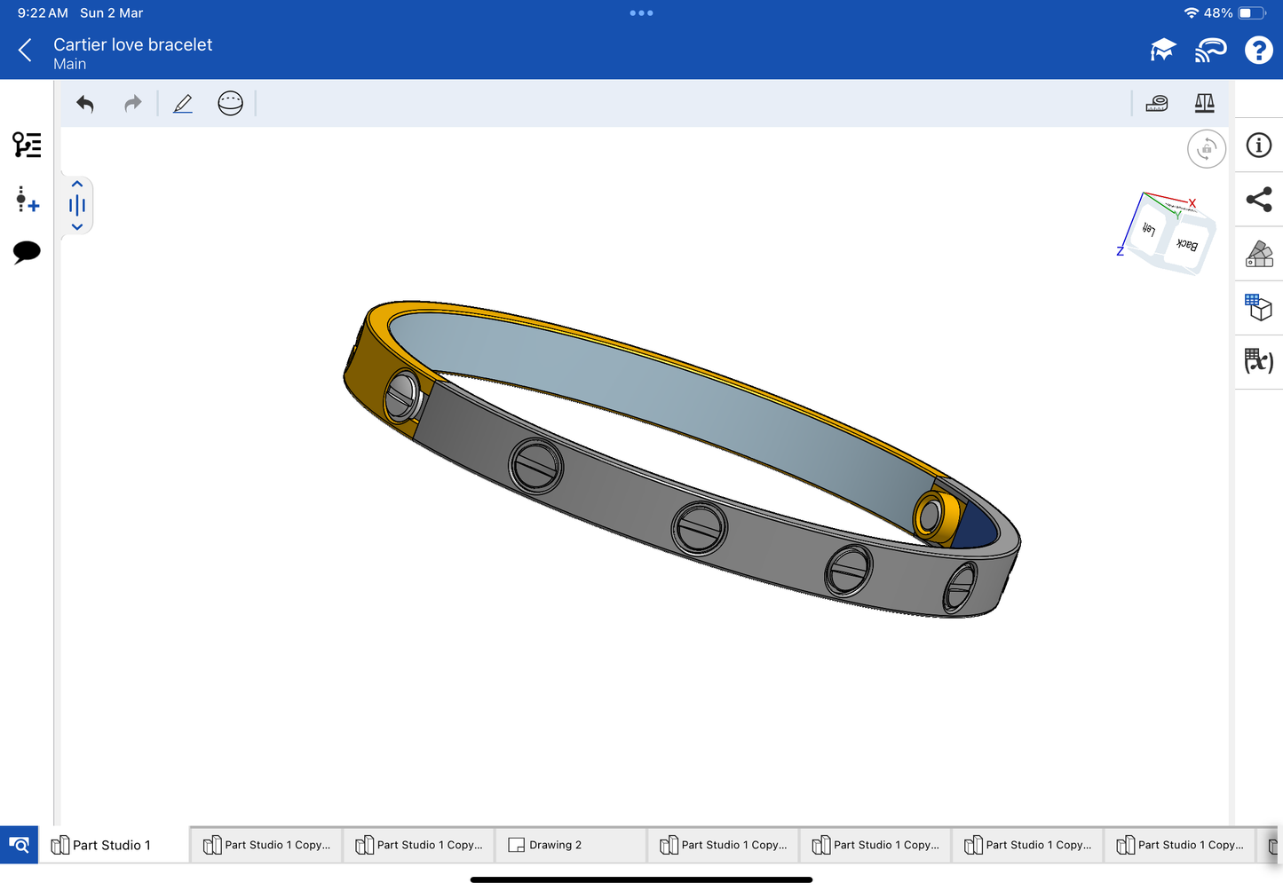Image resolution: width=1283 pixels, height=891 pixels.
Task: Expand rollback bar down chevron
Action: (77, 227)
